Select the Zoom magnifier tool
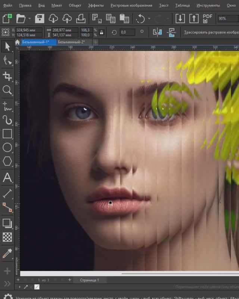Image resolution: width=239 pixels, height=299 pixels. click(7, 90)
